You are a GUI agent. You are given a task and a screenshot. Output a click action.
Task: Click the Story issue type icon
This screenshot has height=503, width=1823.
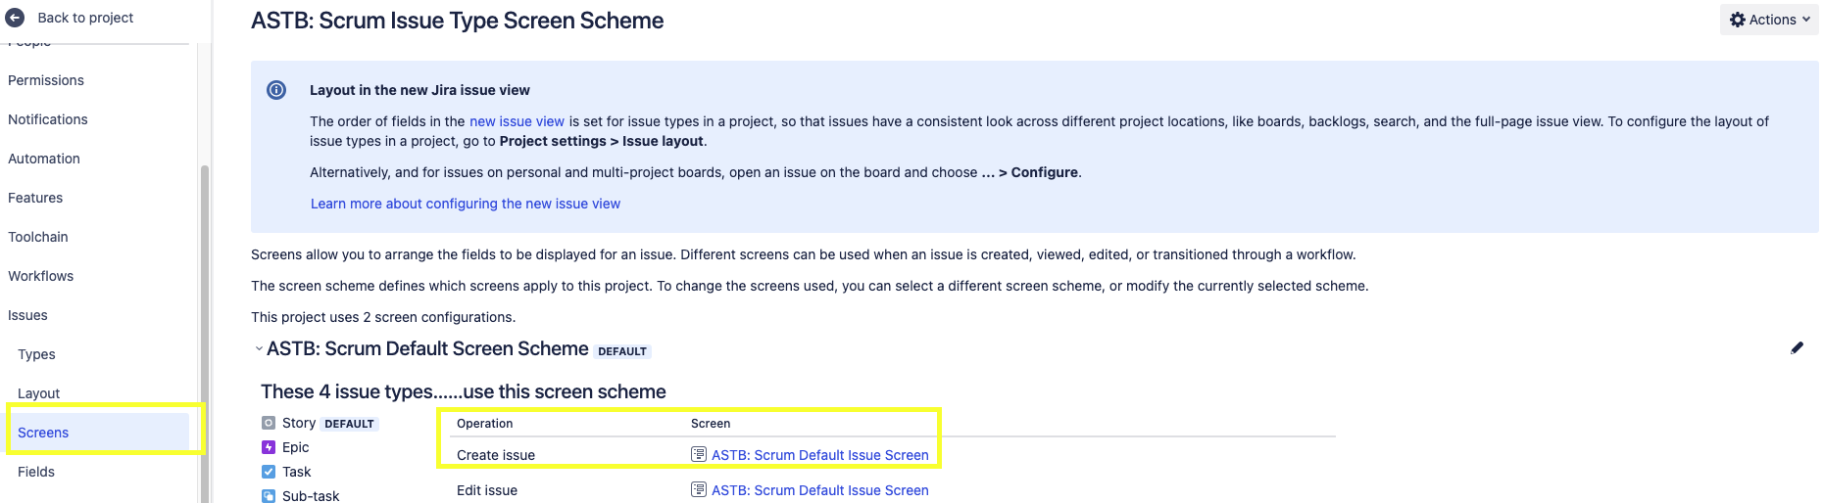coord(269,423)
